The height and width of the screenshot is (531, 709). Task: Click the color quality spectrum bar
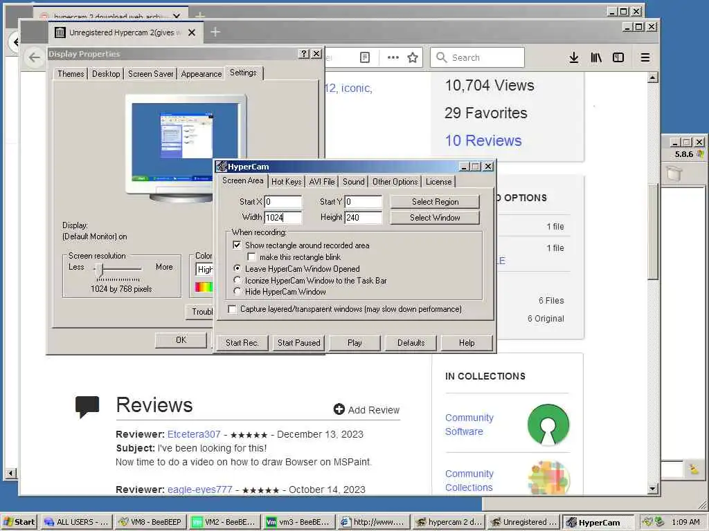tap(204, 287)
